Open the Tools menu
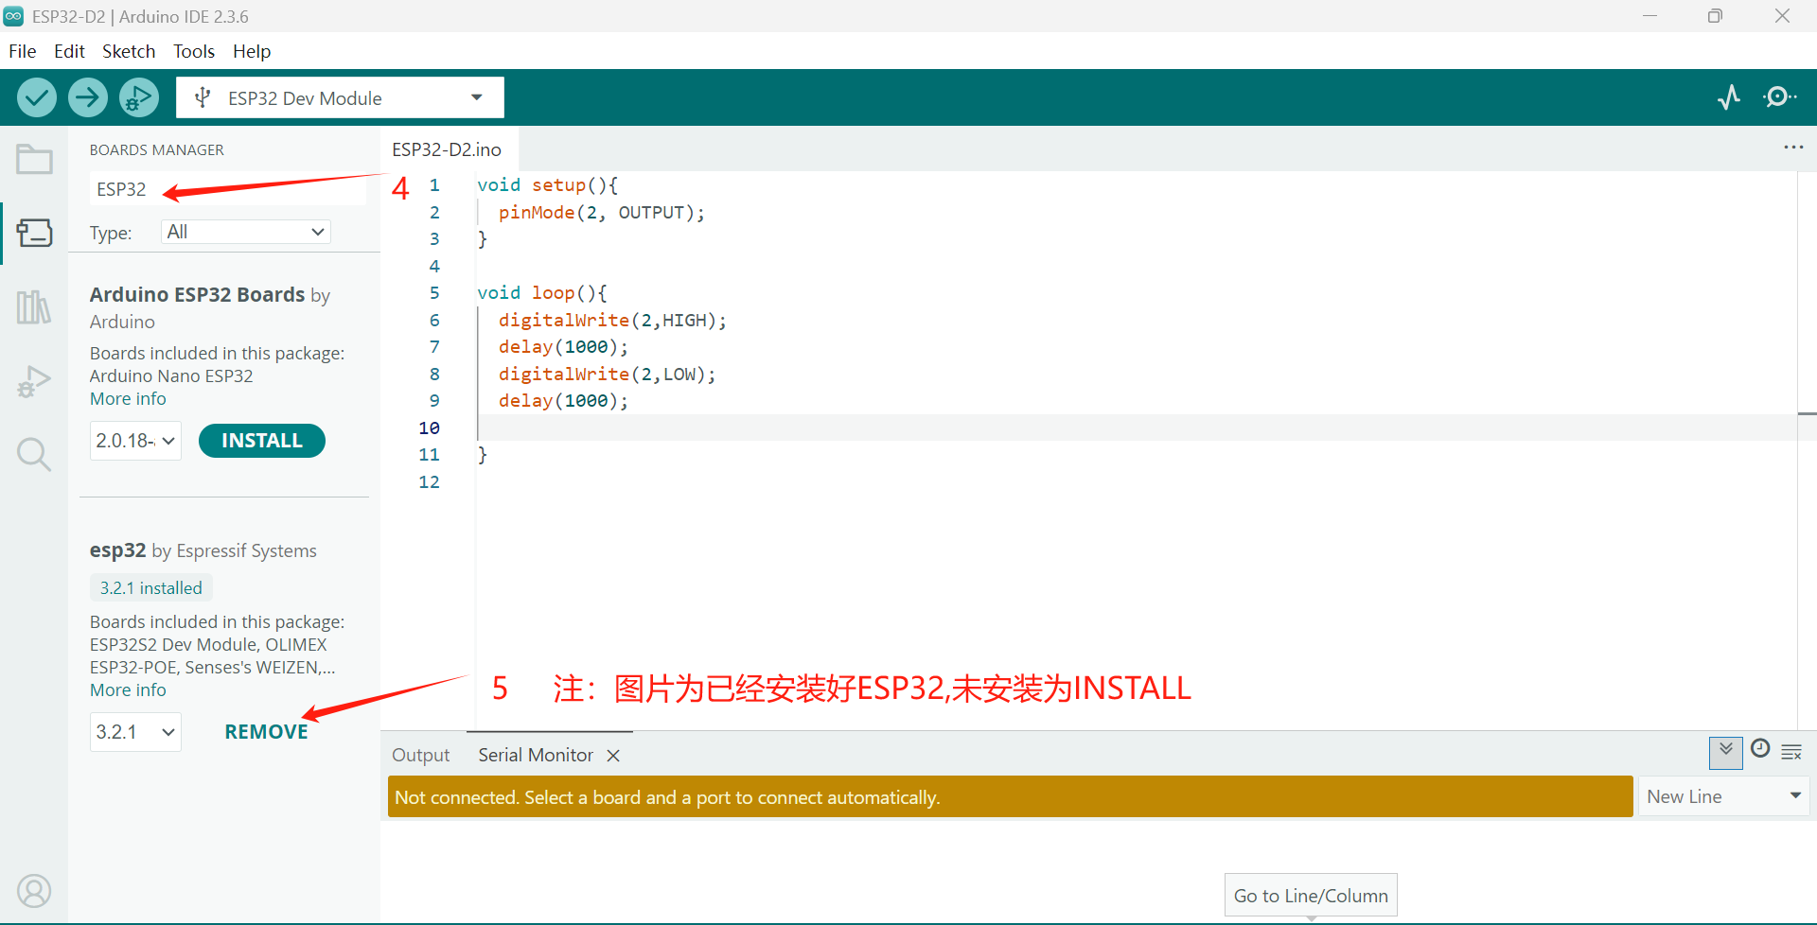 (x=194, y=51)
